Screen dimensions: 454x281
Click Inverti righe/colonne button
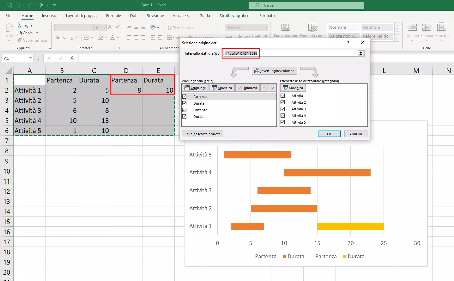(x=275, y=71)
